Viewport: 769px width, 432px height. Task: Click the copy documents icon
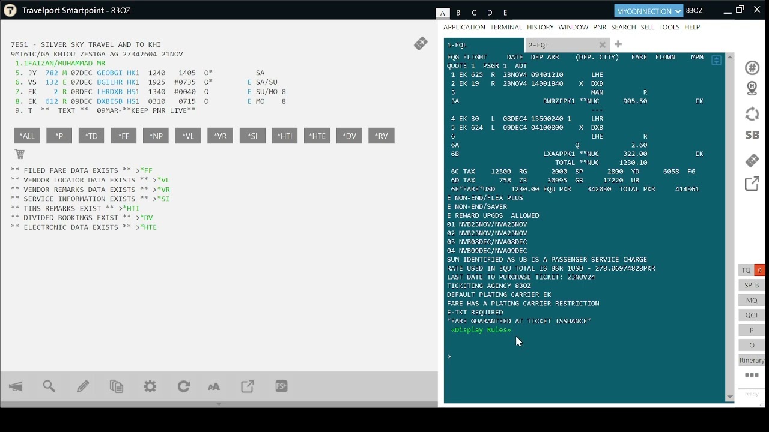pyautogui.click(x=117, y=387)
